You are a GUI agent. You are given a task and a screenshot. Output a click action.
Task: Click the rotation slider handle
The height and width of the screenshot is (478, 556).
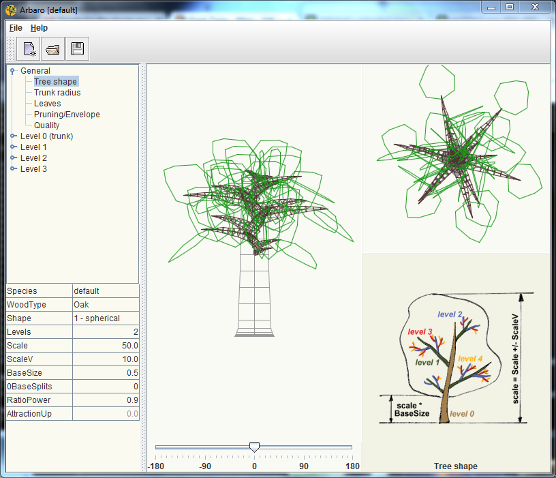click(x=254, y=447)
